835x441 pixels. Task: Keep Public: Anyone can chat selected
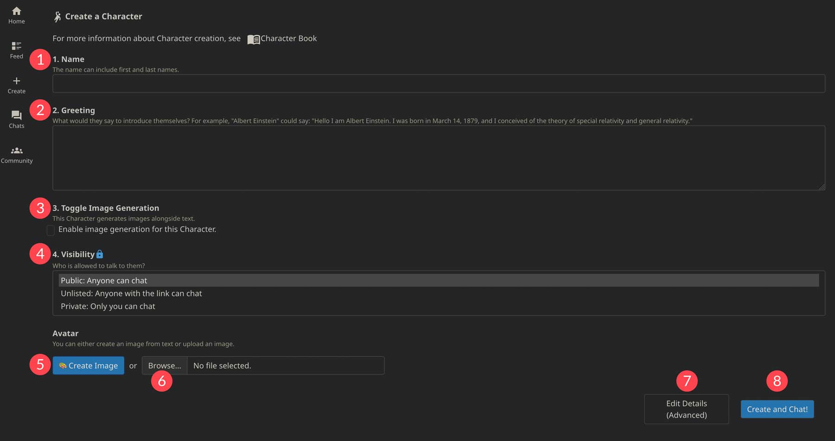coord(103,280)
